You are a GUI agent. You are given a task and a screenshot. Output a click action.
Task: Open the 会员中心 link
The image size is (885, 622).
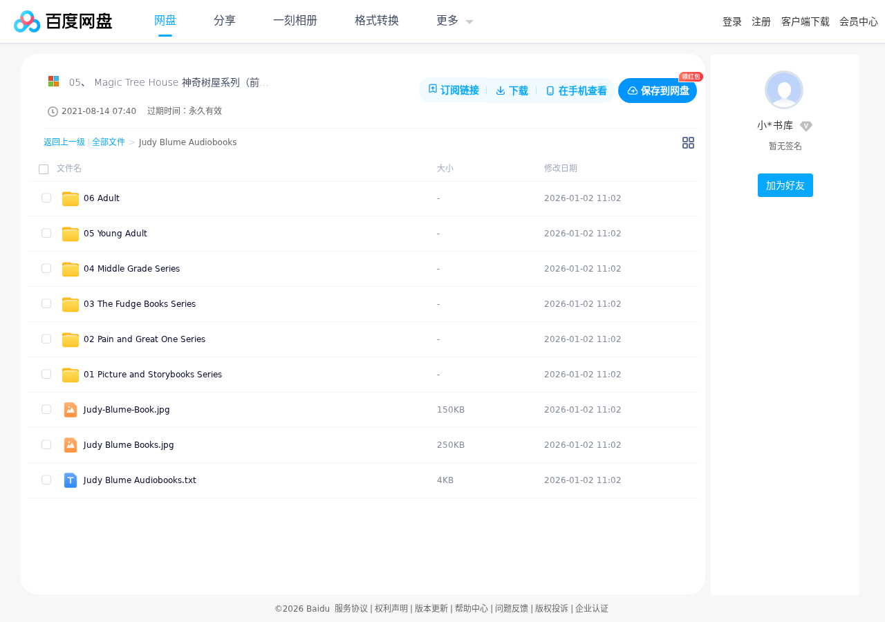point(859,21)
